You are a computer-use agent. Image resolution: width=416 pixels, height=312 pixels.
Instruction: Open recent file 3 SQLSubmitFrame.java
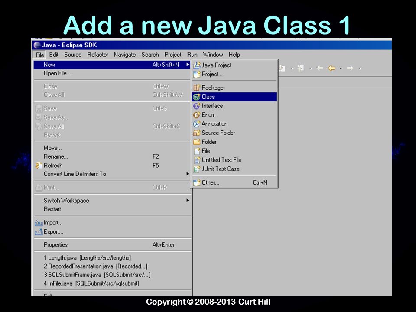coord(112,275)
